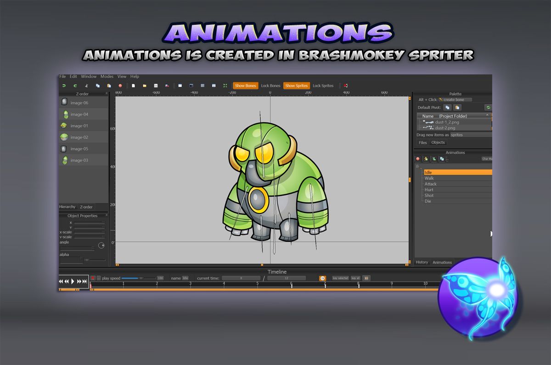This screenshot has height=365, width=551.
Task: Click the green refresh icon in Palette
Action: (x=488, y=107)
